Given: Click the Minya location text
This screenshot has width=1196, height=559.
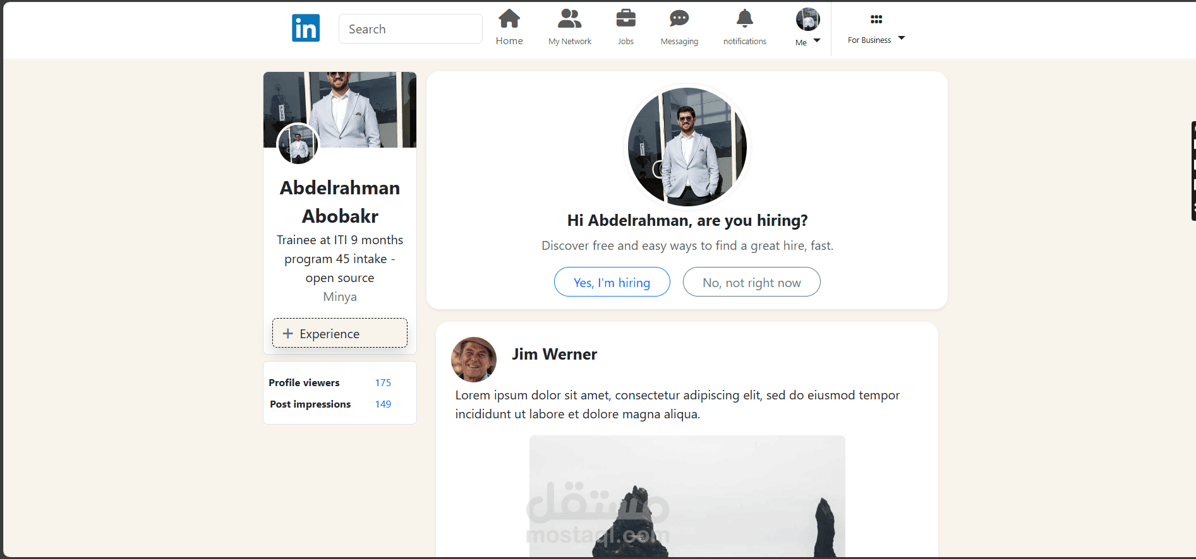Looking at the screenshot, I should click(x=340, y=297).
